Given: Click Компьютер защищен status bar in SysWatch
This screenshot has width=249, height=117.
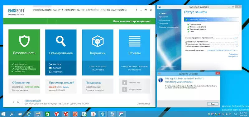Looking at the screenshot, I should click(212, 20).
